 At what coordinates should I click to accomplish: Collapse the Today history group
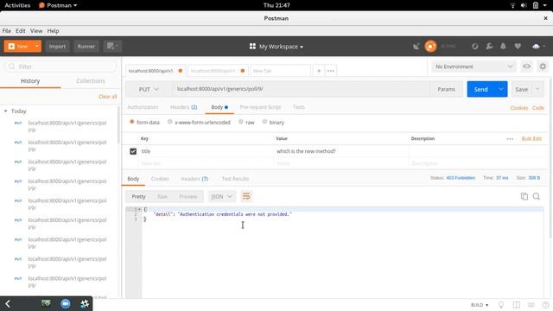tap(6, 111)
